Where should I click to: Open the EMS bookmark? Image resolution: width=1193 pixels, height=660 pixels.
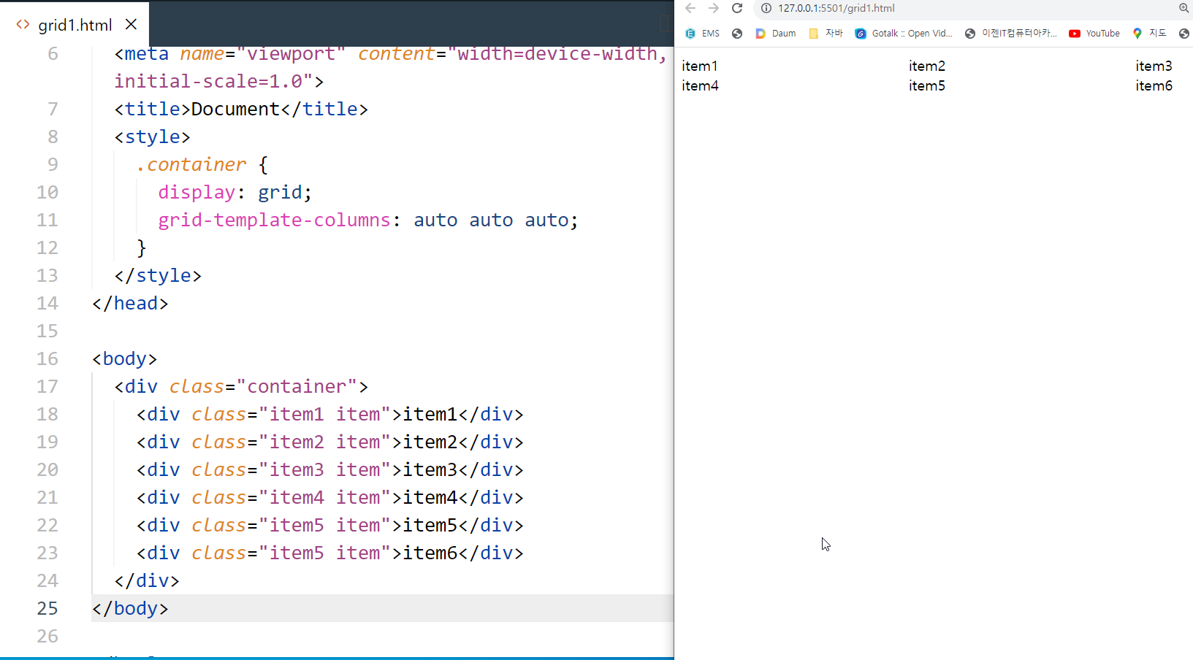[x=702, y=34]
